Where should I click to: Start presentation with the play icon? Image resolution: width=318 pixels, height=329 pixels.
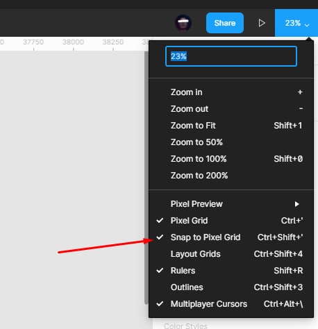[x=262, y=23]
